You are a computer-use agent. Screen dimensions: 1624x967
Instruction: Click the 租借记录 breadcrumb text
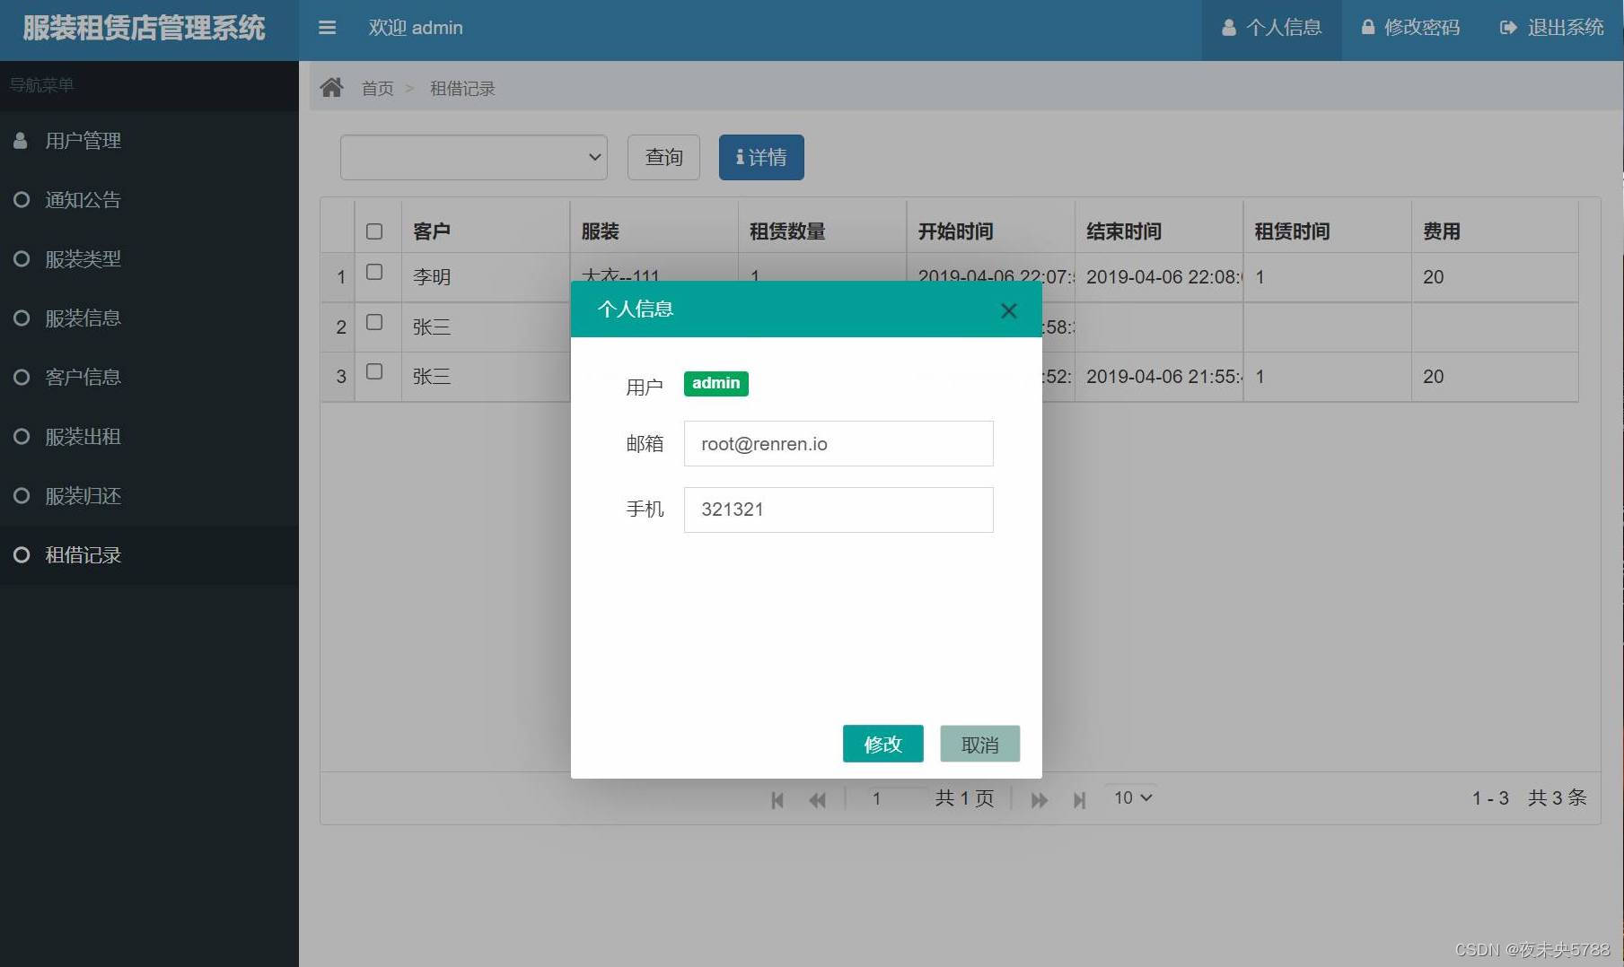[462, 88]
